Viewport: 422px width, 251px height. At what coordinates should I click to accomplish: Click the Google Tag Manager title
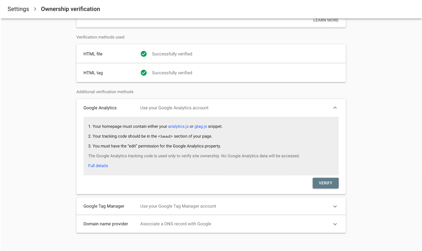coord(104,206)
